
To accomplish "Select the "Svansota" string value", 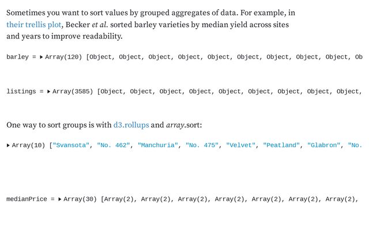I will click(71, 145).
